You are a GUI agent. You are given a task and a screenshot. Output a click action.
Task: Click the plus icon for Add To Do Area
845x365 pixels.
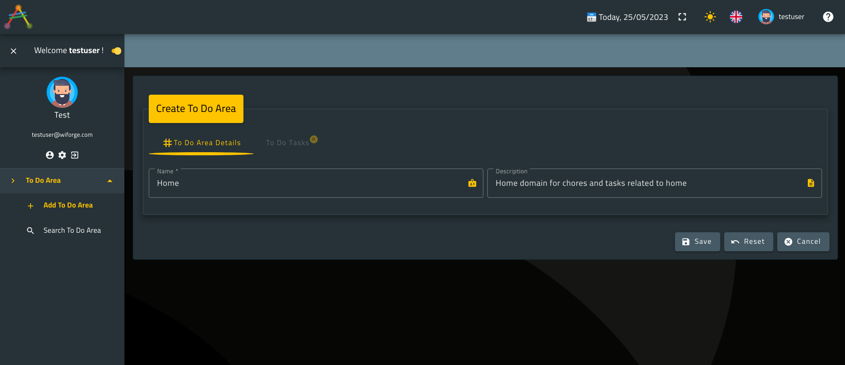pyautogui.click(x=31, y=206)
